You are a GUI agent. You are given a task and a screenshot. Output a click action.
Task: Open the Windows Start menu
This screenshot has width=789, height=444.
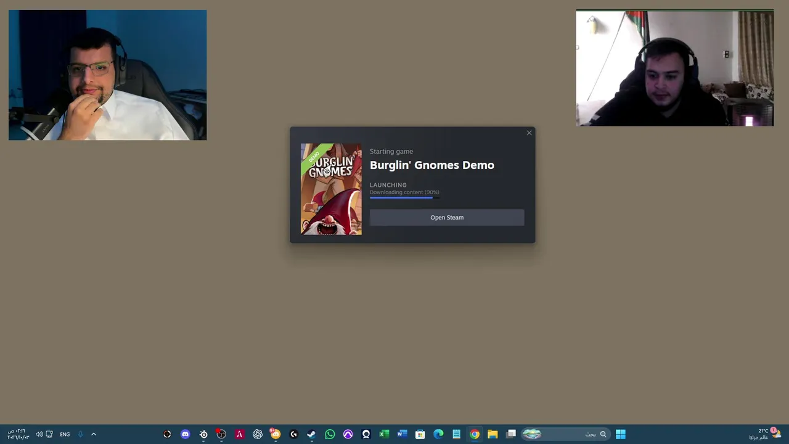coord(621,434)
